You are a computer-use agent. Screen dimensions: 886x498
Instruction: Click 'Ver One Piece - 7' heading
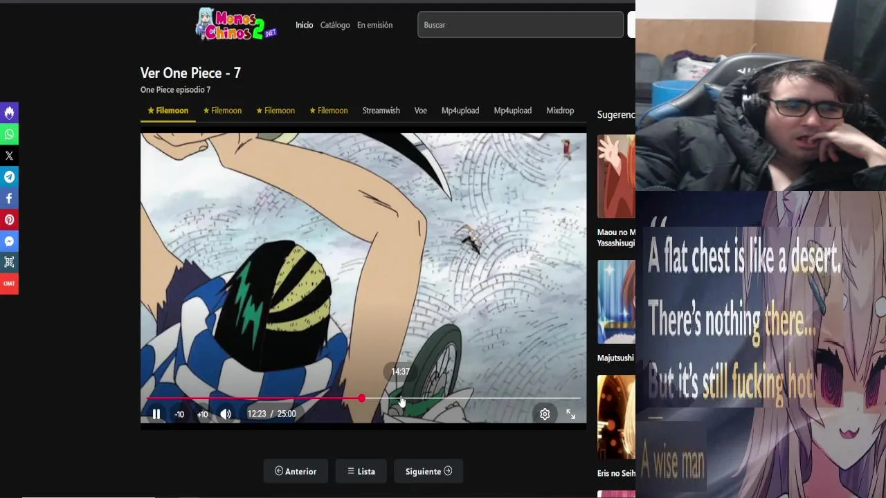[190, 73]
